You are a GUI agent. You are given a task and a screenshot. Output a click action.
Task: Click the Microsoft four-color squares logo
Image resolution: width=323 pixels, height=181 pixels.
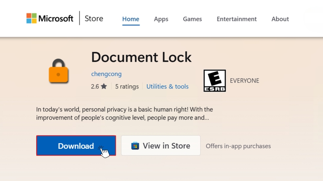tap(31, 19)
